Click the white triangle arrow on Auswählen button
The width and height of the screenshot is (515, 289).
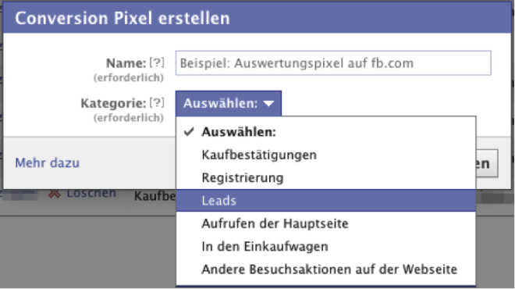tap(268, 104)
